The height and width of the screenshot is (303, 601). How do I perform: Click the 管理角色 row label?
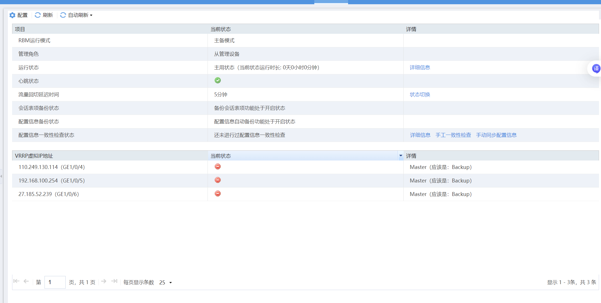[28, 54]
